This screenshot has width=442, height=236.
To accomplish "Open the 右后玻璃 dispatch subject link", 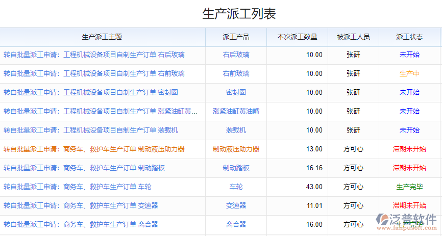I will tap(94, 55).
